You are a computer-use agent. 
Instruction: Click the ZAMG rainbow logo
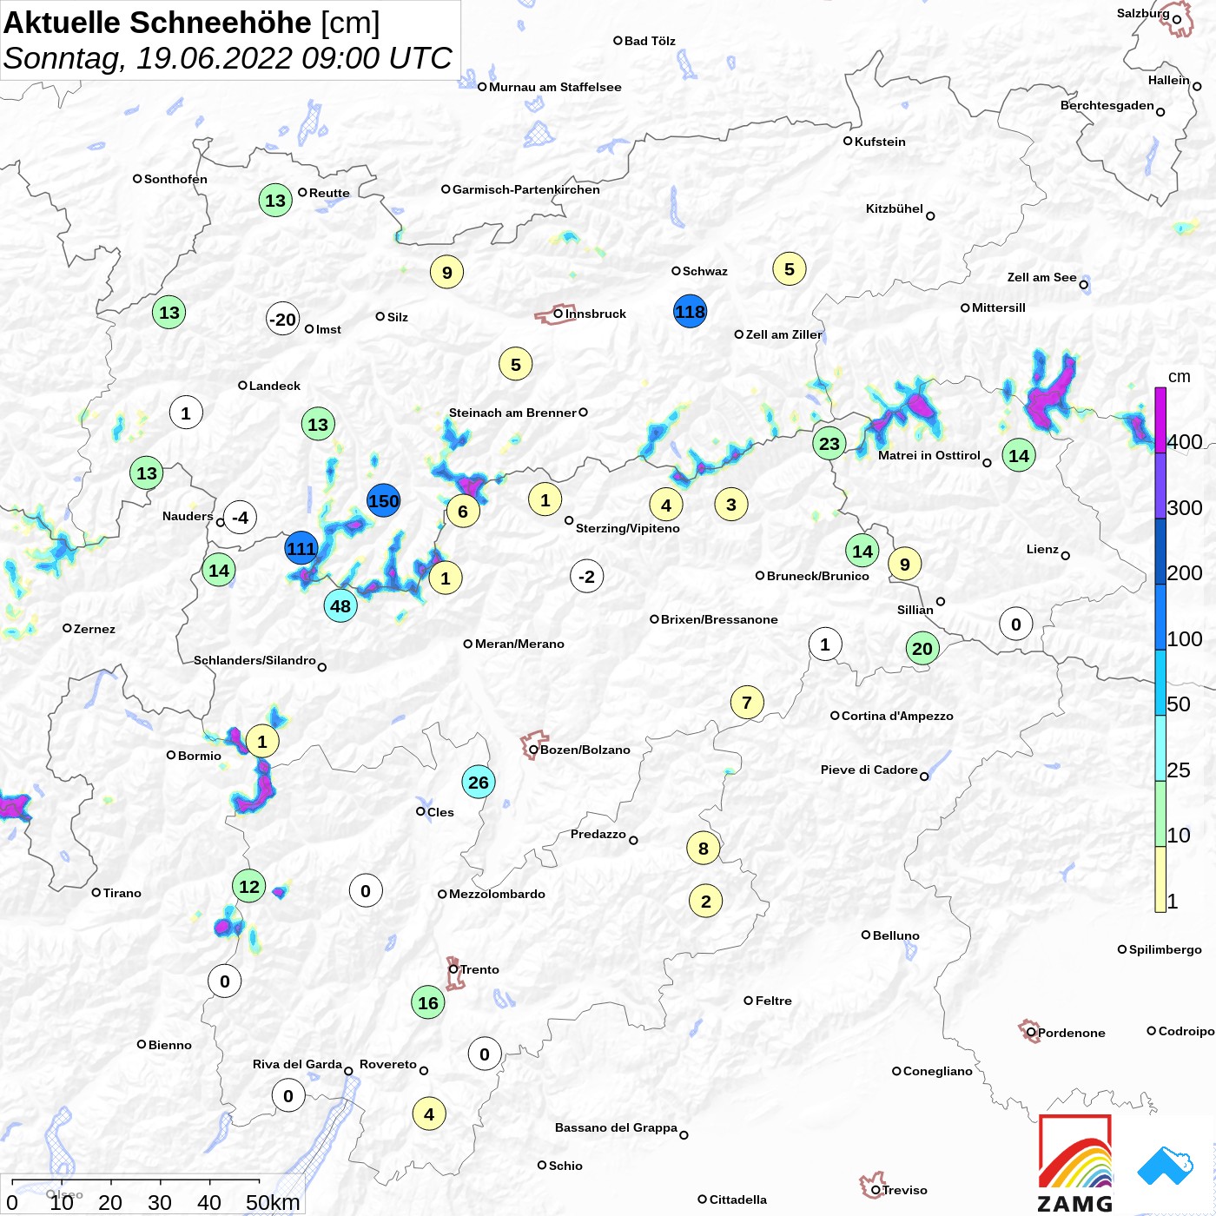(x=1075, y=1163)
